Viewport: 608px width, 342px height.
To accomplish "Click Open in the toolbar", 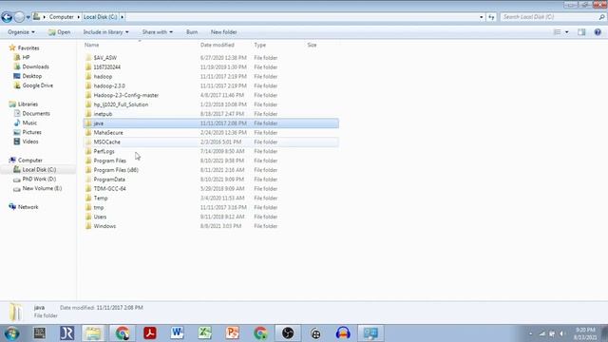I will click(59, 32).
